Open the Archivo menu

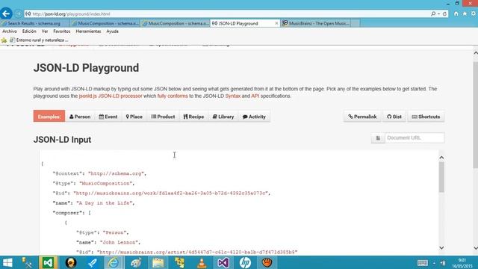coord(10,31)
